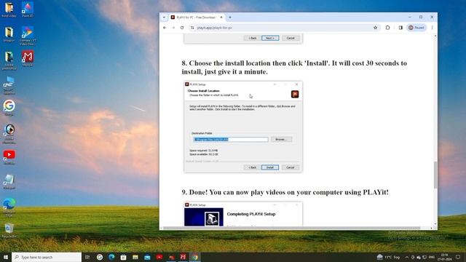This screenshot has height=262, width=466.
Task: Show hidden system tray icons
Action: point(406,257)
